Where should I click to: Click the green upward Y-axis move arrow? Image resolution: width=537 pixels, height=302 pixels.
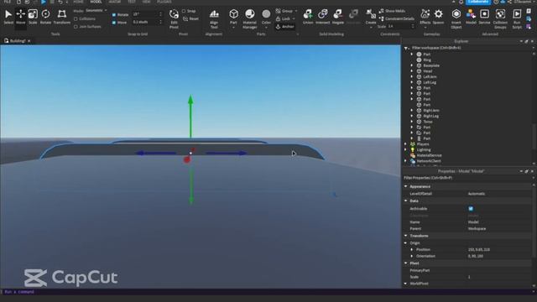(x=190, y=116)
